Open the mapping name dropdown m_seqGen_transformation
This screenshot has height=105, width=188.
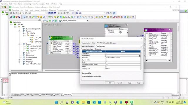click(x=88, y=21)
